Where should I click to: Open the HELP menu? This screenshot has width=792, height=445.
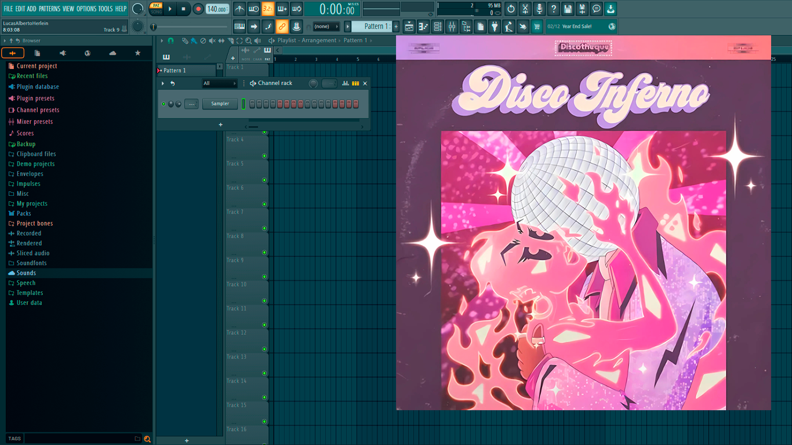pyautogui.click(x=121, y=9)
